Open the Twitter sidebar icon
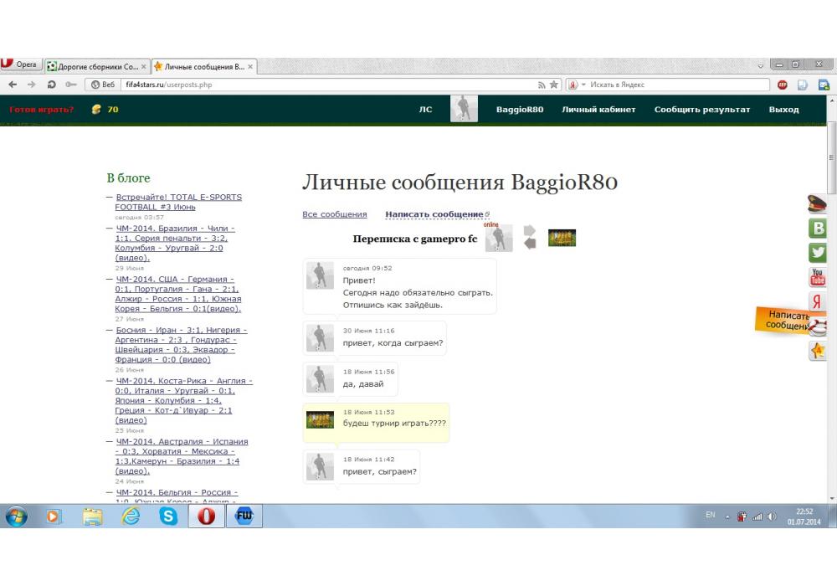 coord(818,253)
